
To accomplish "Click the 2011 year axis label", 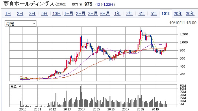I will [x=38, y=109].
